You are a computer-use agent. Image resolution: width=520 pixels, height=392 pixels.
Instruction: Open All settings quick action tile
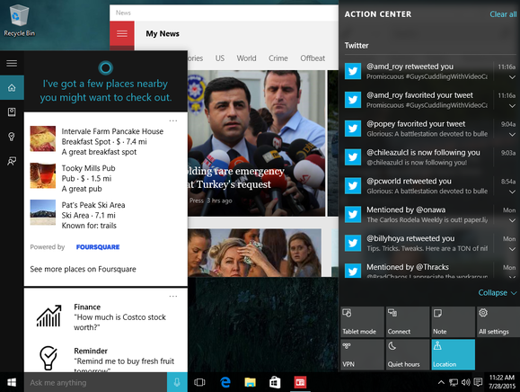[x=498, y=322]
